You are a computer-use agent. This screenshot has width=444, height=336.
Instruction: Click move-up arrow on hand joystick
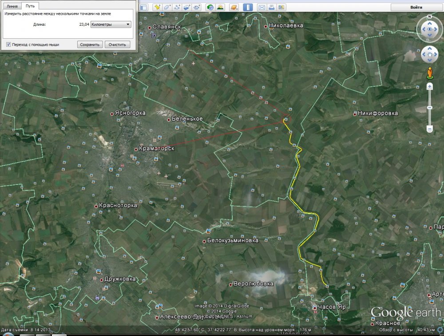click(x=429, y=49)
